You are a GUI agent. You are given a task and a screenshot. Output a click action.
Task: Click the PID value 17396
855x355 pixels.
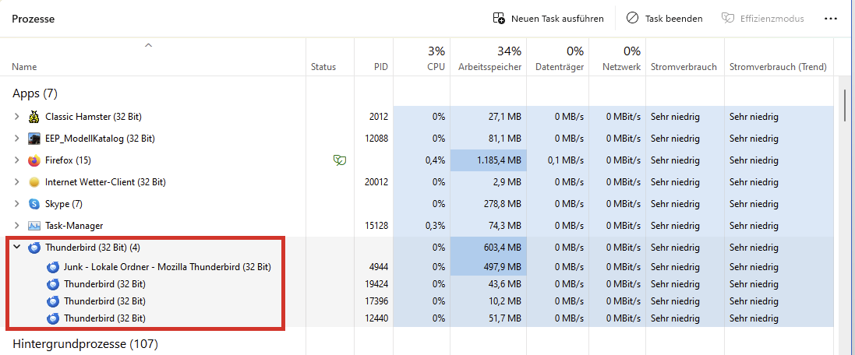click(376, 301)
